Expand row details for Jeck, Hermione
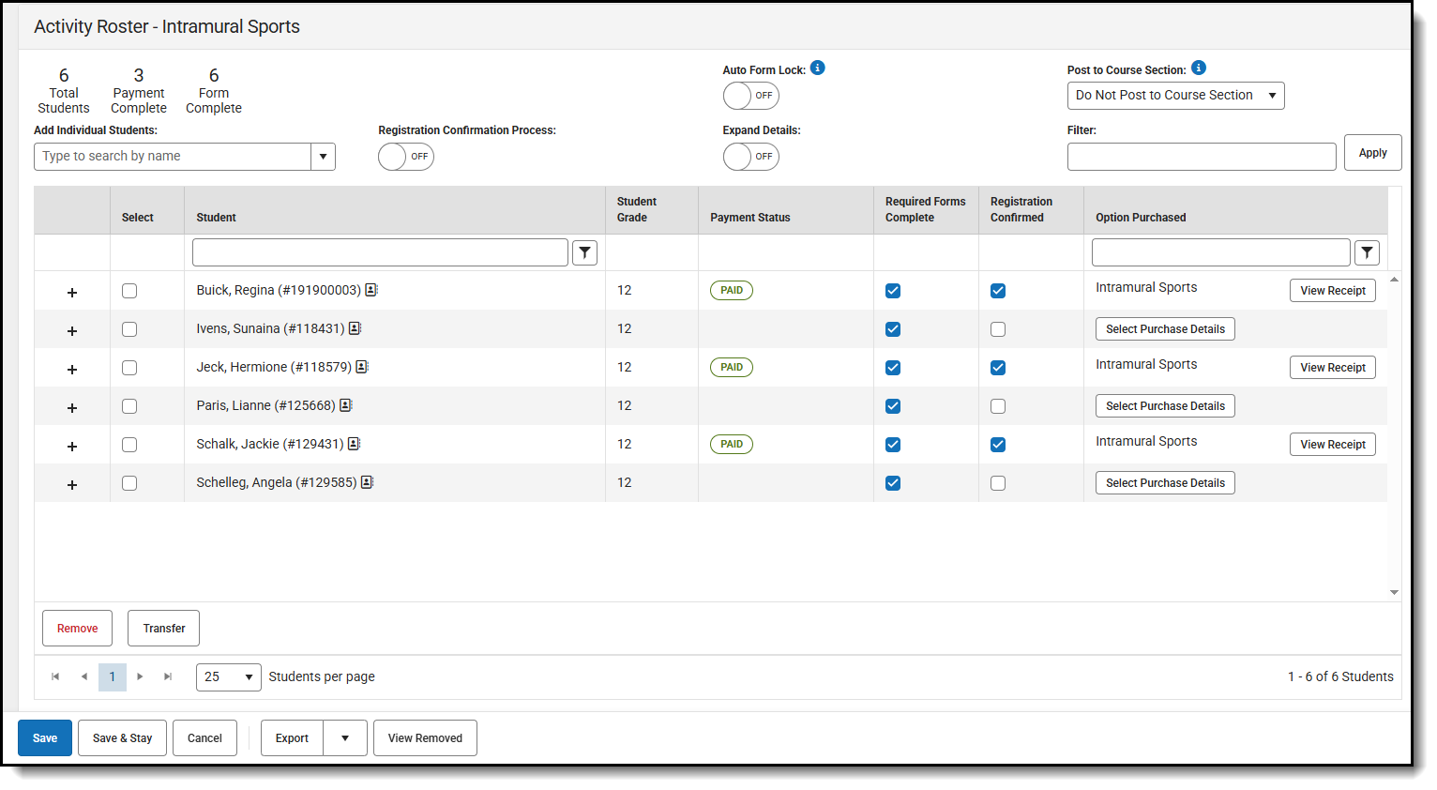The image size is (1437, 790). 72,370
